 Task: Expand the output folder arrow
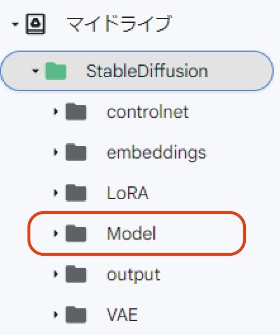point(56,275)
